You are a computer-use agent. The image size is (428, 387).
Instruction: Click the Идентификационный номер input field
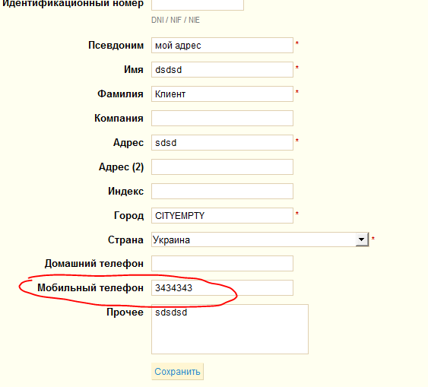pos(198,5)
